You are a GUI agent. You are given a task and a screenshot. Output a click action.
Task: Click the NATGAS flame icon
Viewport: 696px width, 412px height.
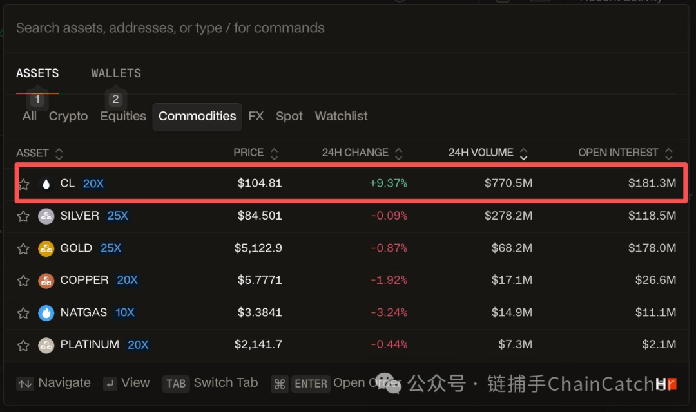(x=46, y=313)
